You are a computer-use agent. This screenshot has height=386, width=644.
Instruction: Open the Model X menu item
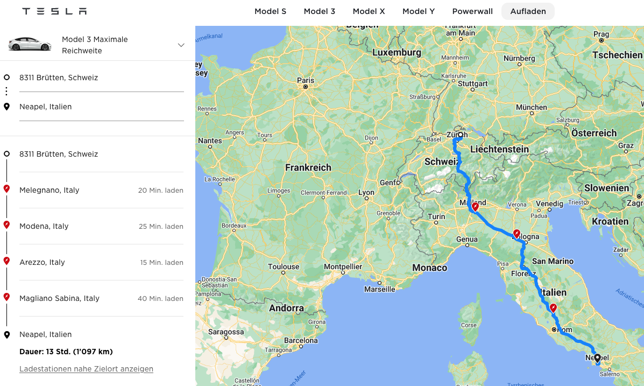tap(369, 11)
